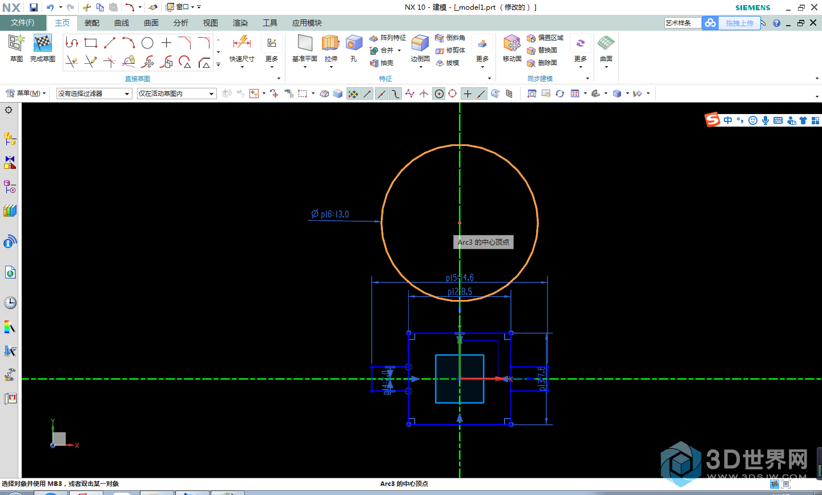Image resolution: width=822 pixels, height=495 pixels.
Task: Click the command finder search field
Action: tap(683, 23)
